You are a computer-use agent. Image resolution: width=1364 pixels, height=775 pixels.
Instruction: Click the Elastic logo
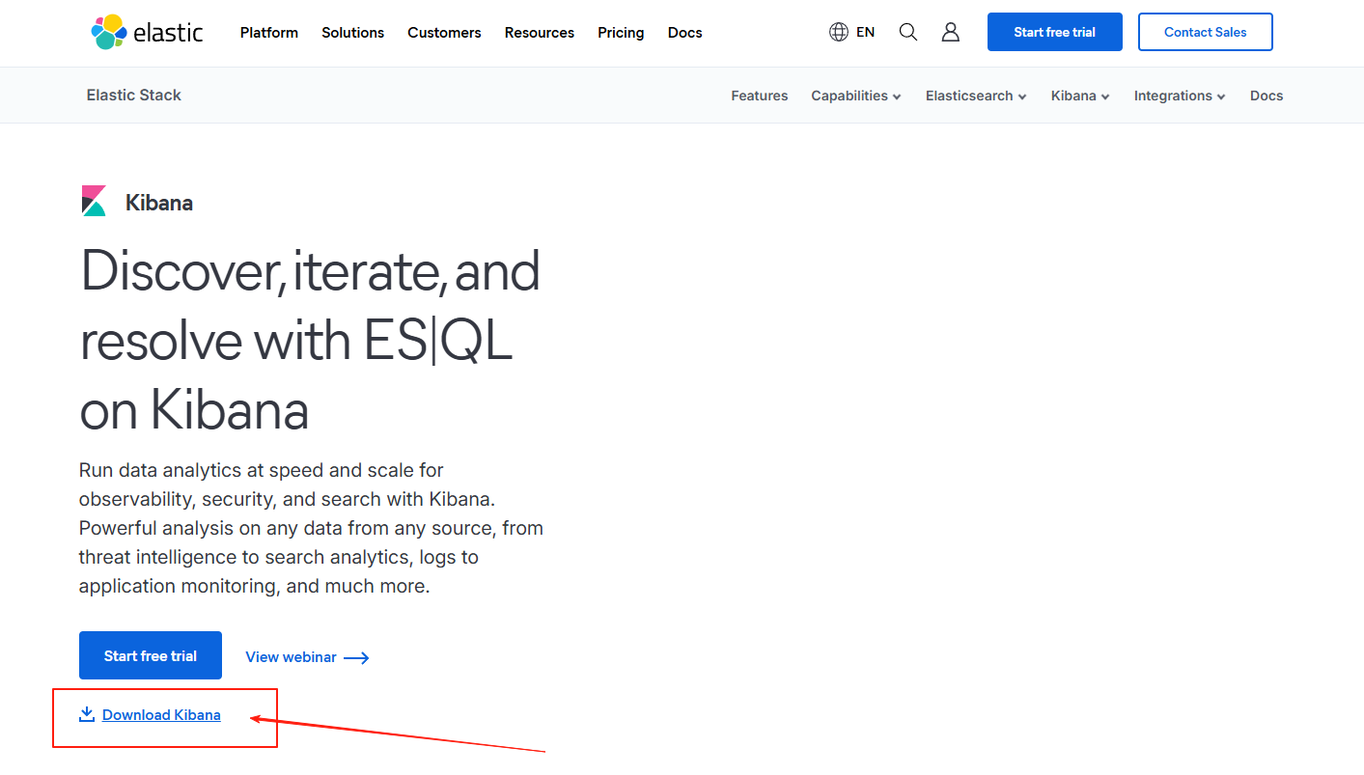pyautogui.click(x=147, y=32)
